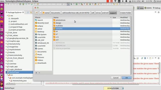Select the multidex folder

[92, 26]
